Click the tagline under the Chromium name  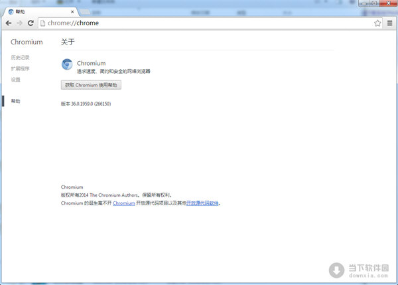point(113,72)
